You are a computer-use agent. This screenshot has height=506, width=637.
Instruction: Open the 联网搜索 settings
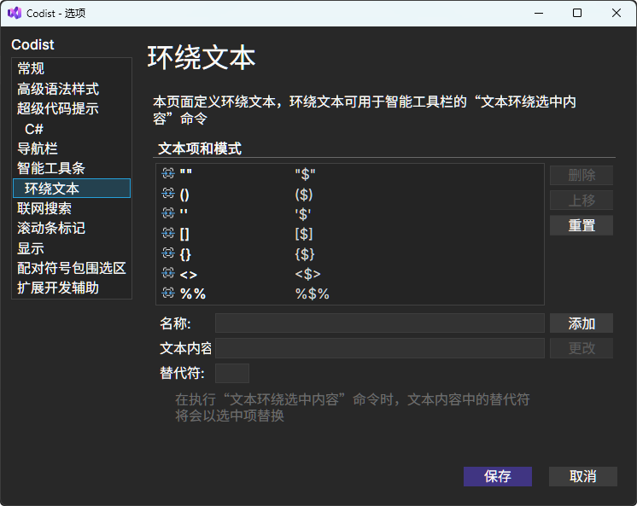[44, 208]
